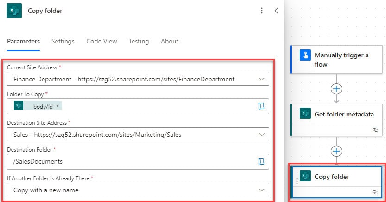
Task: Switch to the Parameters tab
Action: pyautogui.click(x=23, y=41)
